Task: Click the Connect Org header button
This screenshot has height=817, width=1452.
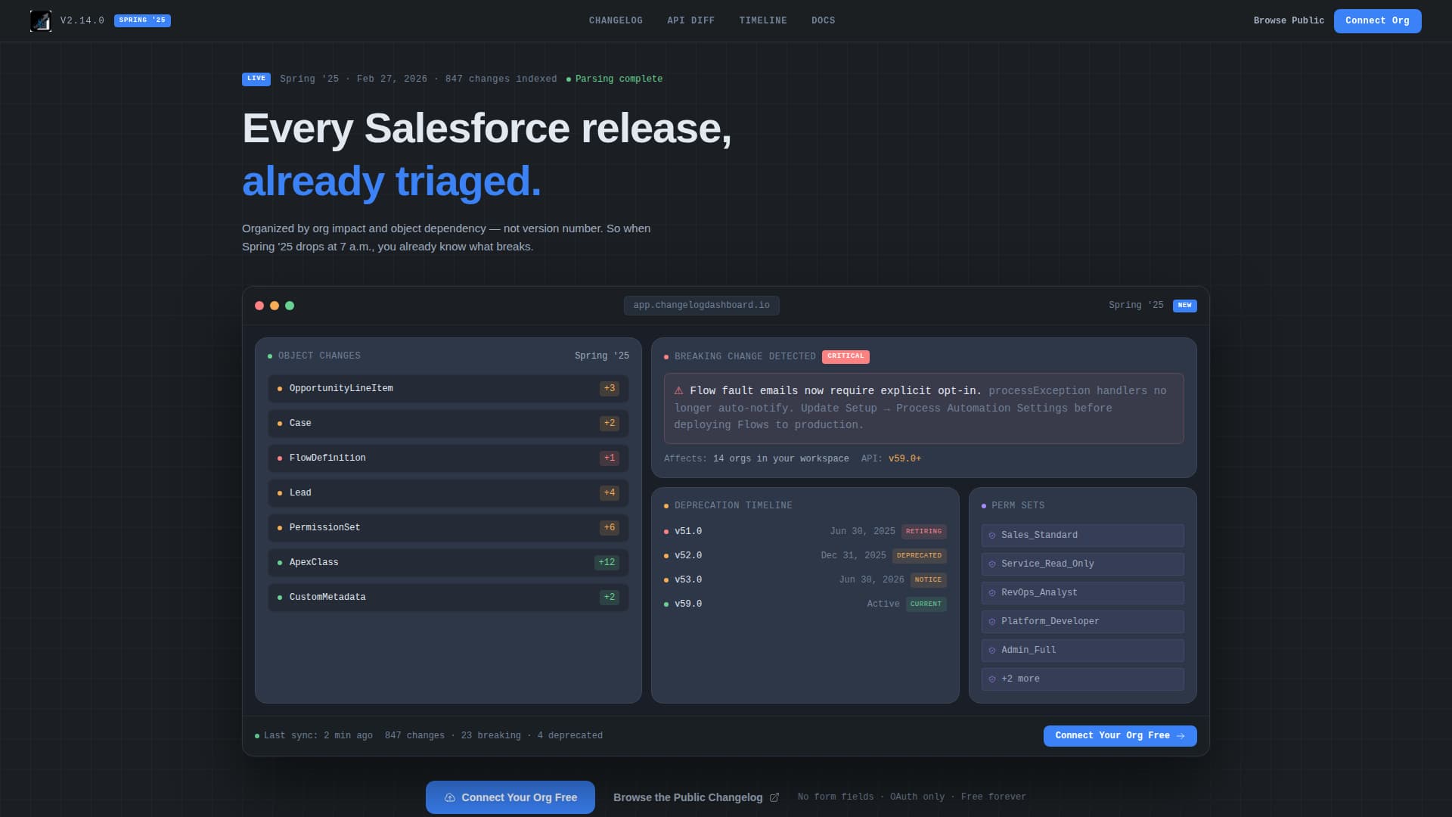Action: tap(1377, 20)
